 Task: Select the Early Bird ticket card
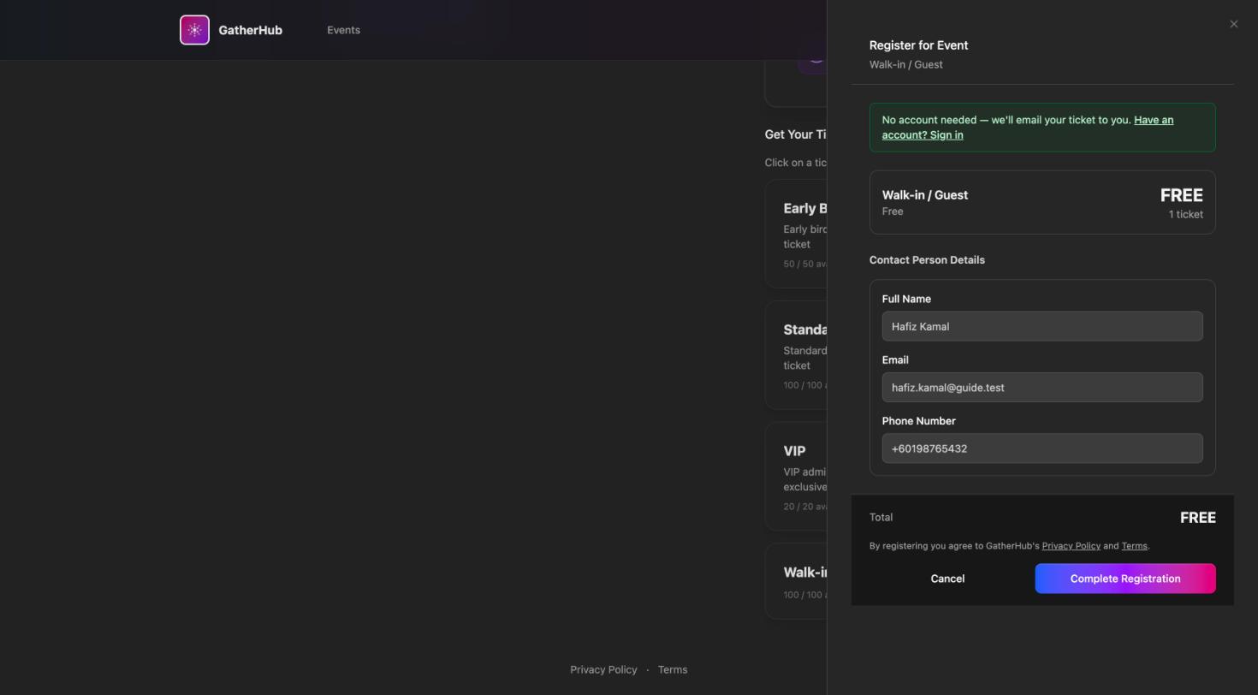796,234
